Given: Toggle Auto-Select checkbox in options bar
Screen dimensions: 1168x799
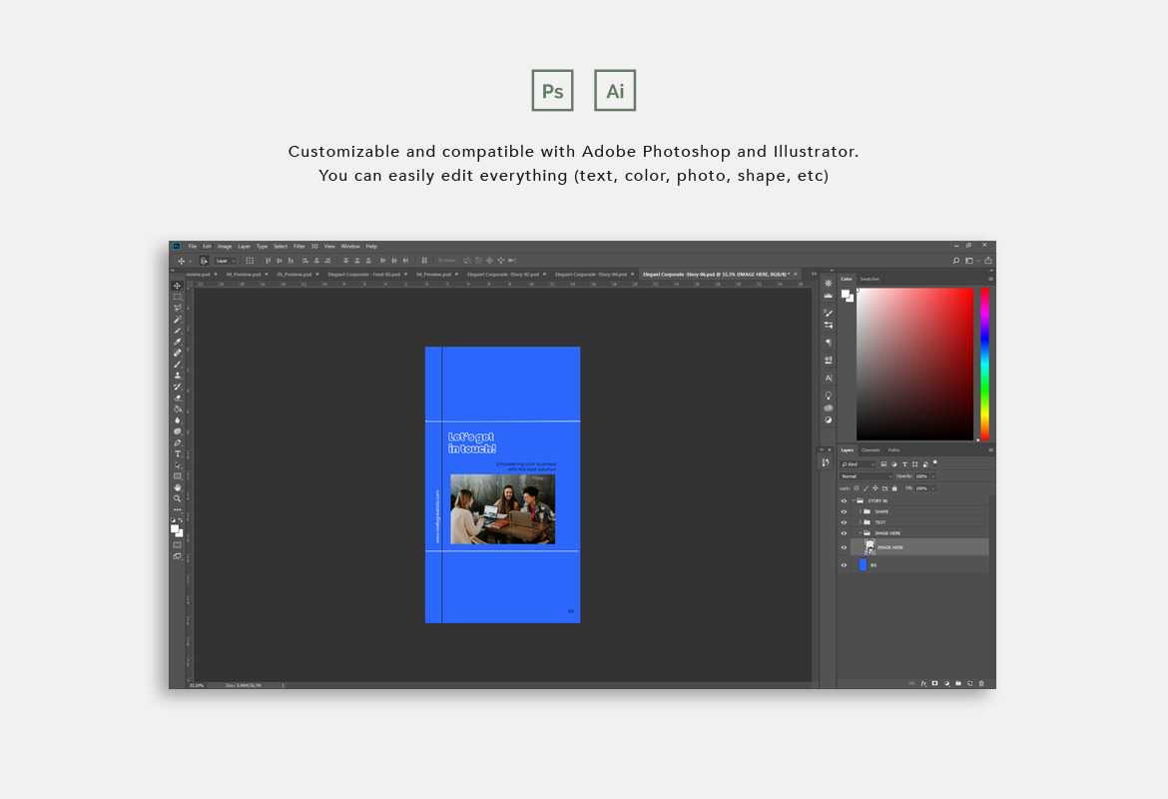Looking at the screenshot, I should coord(204,261).
